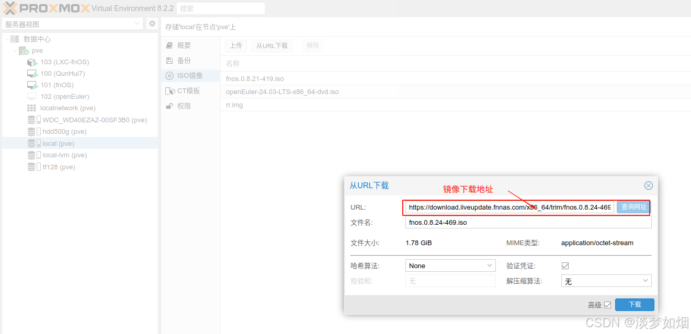The image size is (691, 334).
Task: Close the download from URL dialog
Action: pos(649,186)
